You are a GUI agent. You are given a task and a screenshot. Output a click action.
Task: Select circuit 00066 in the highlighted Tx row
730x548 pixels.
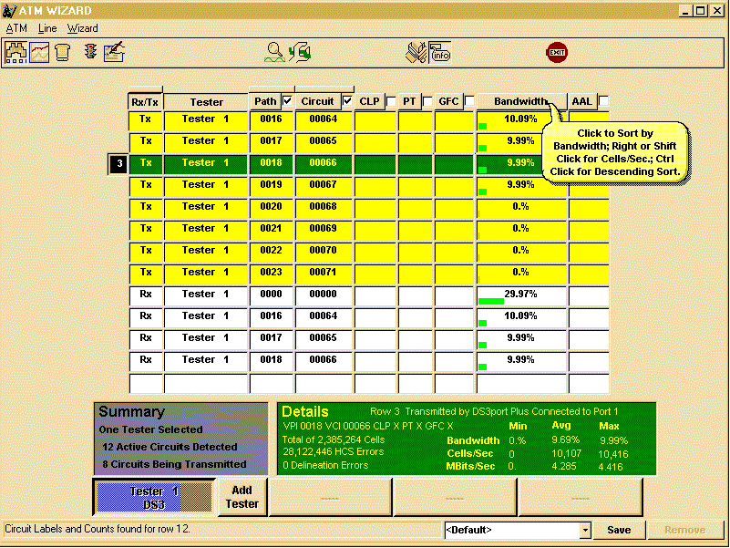point(324,164)
